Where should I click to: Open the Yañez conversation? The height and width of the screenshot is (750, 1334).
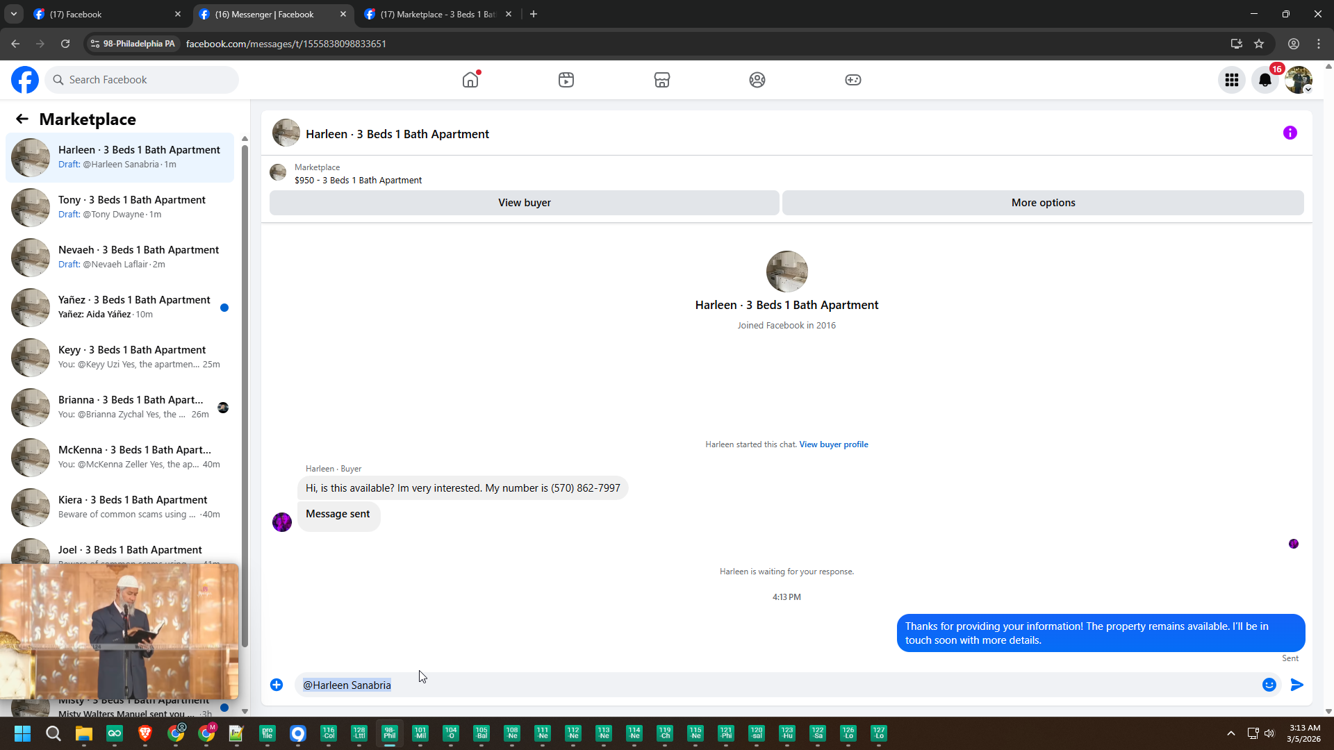(120, 308)
